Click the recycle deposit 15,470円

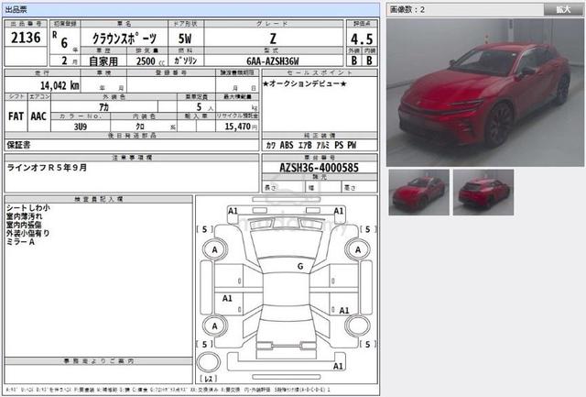click(x=241, y=127)
